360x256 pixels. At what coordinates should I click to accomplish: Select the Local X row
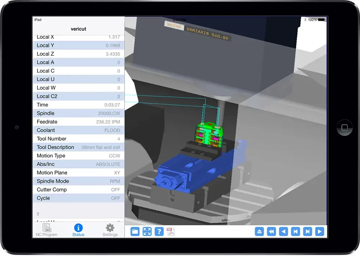[x=78, y=37]
